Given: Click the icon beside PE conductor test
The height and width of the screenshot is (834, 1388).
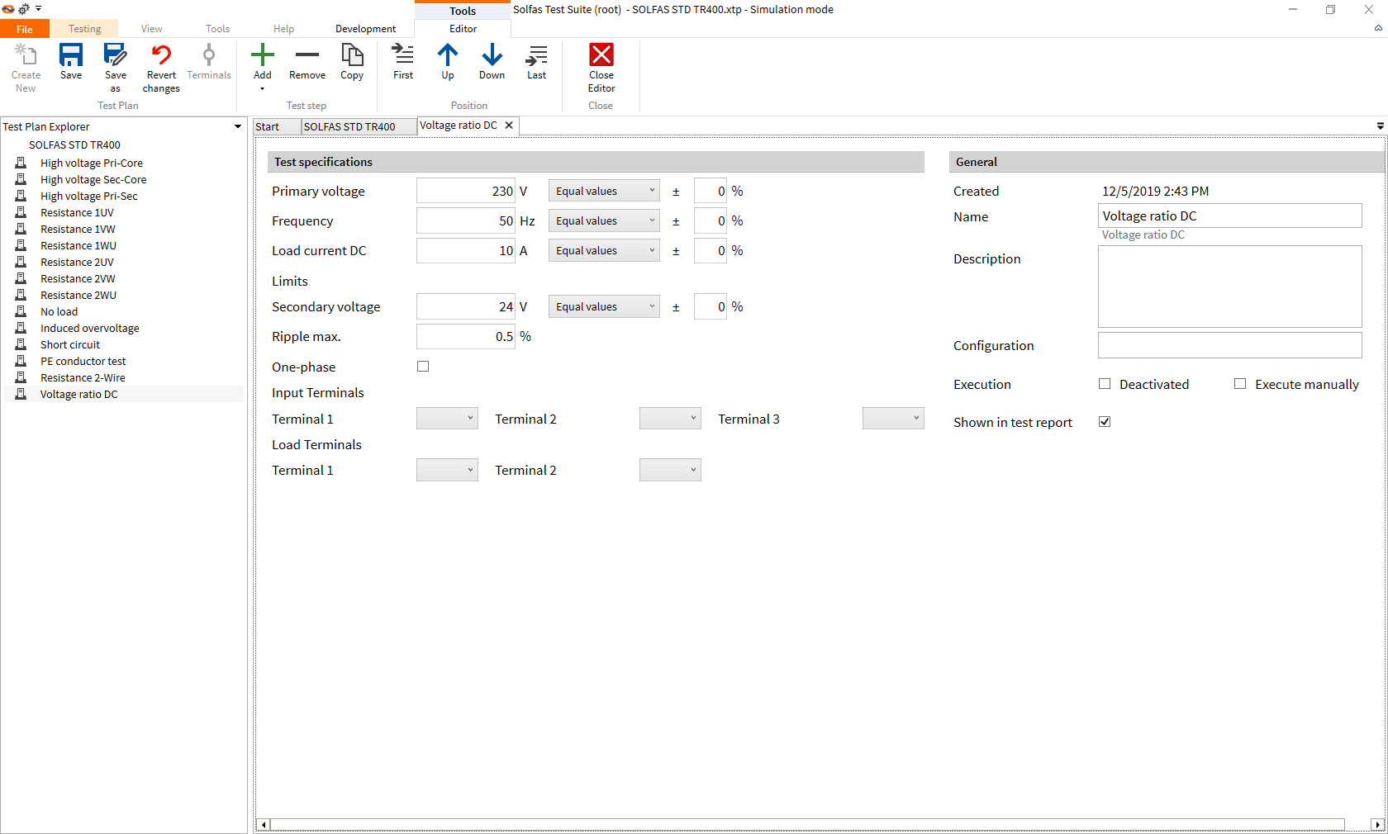Looking at the screenshot, I should pyautogui.click(x=21, y=361).
